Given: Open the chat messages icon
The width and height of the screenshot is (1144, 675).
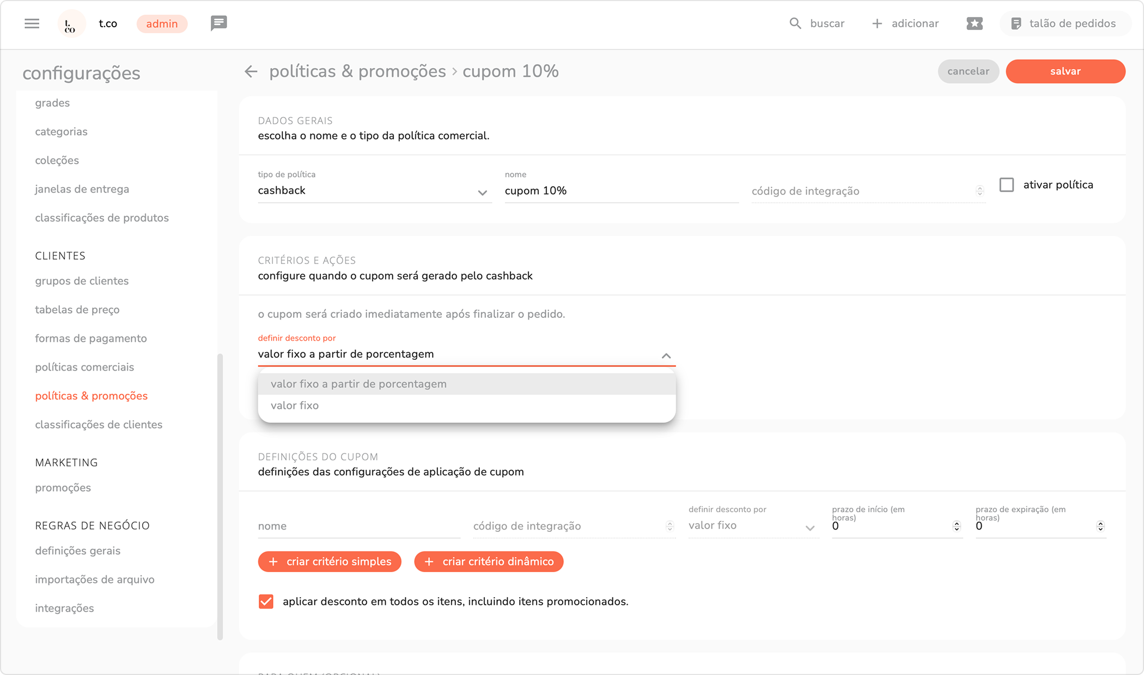Looking at the screenshot, I should [x=218, y=23].
